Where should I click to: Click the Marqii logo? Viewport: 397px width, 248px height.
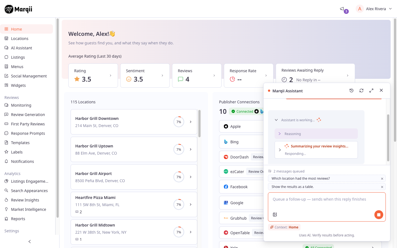point(18,9)
